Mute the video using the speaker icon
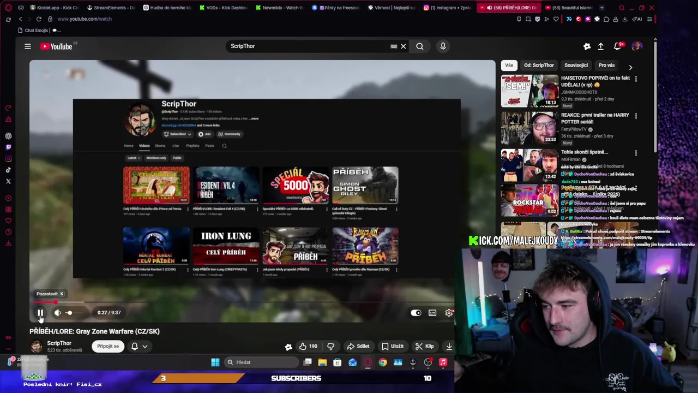Viewport: 698px width, 393px height. (57, 313)
